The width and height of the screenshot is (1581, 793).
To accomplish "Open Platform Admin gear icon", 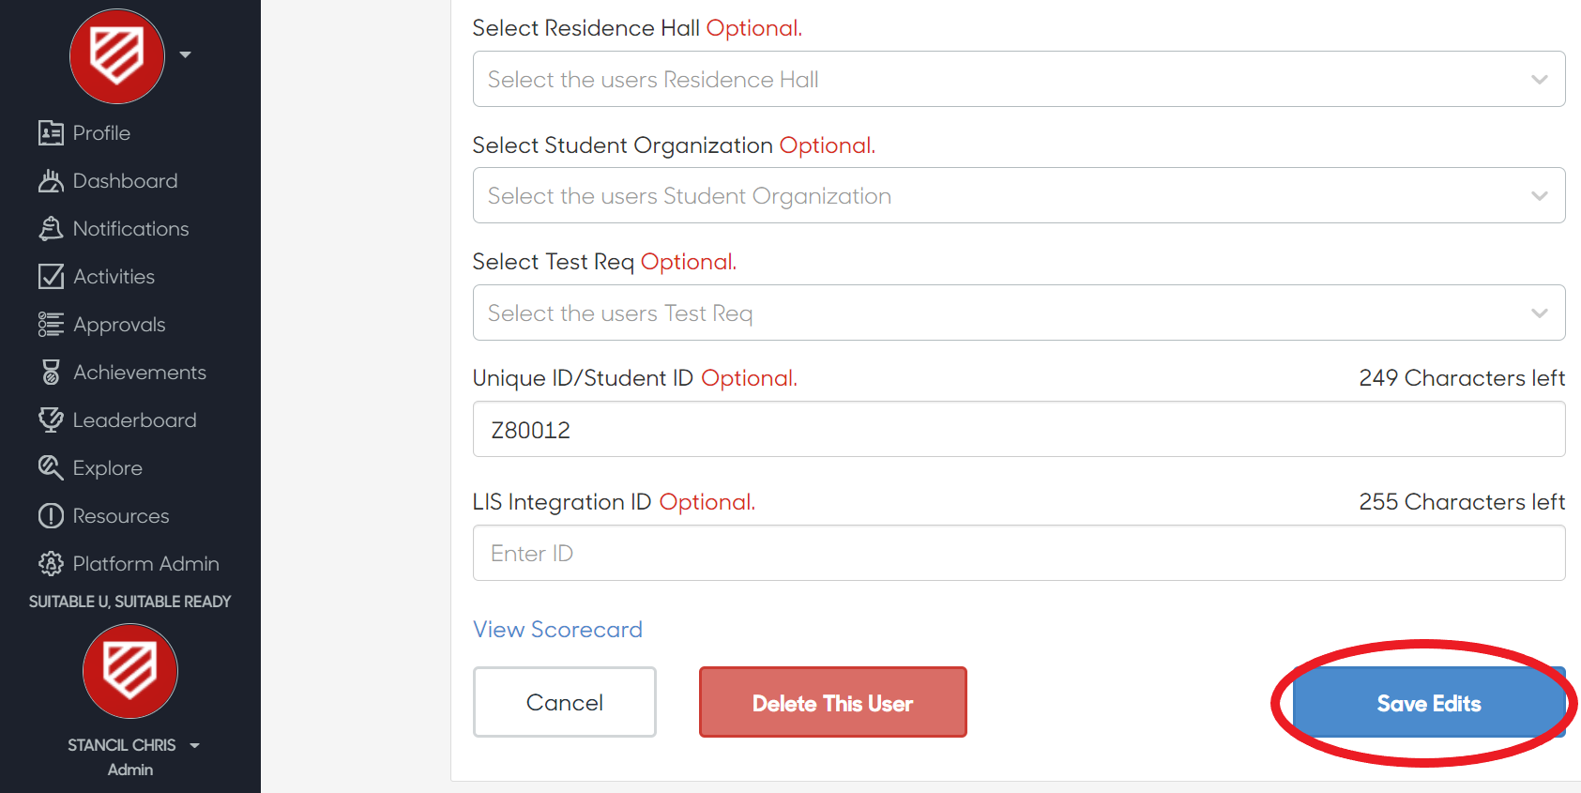I will (51, 564).
